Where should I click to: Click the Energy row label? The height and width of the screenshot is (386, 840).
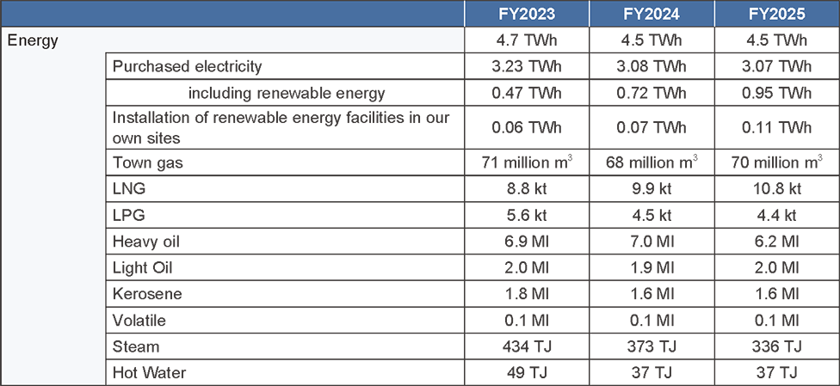tap(33, 40)
